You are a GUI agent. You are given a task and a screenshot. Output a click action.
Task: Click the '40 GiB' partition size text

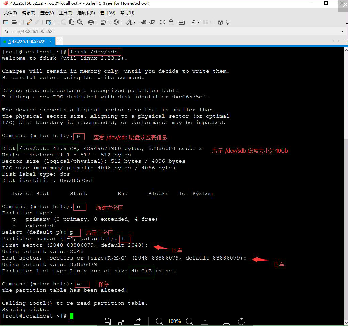[141, 271]
